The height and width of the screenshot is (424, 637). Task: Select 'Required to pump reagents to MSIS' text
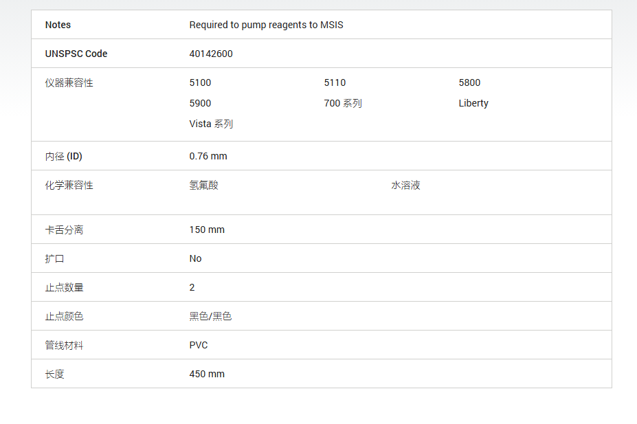[266, 25]
